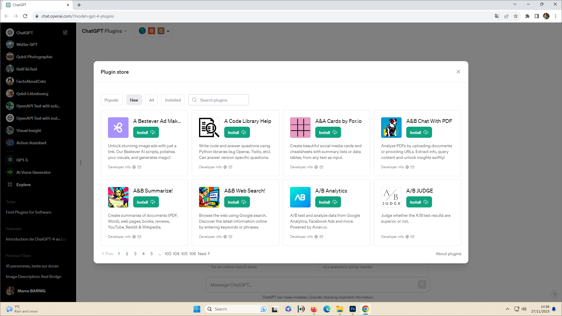Install the A&B Chat With PDF plugin
This screenshot has height=316, width=562.
pos(419,133)
